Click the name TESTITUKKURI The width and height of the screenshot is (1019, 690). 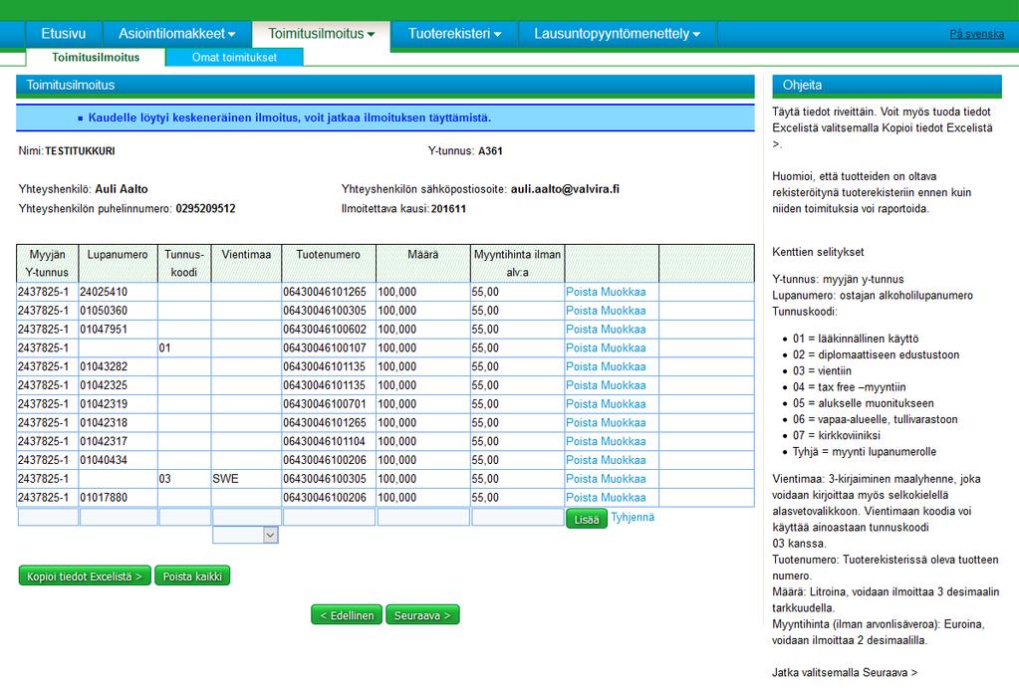(80, 150)
